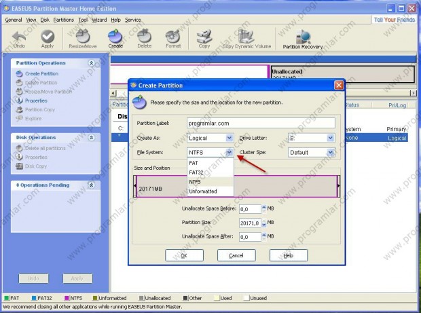The width and height of the screenshot is (421, 313).
Task: Click the left handle of the partition size bar
Action: pyautogui.click(x=135, y=186)
